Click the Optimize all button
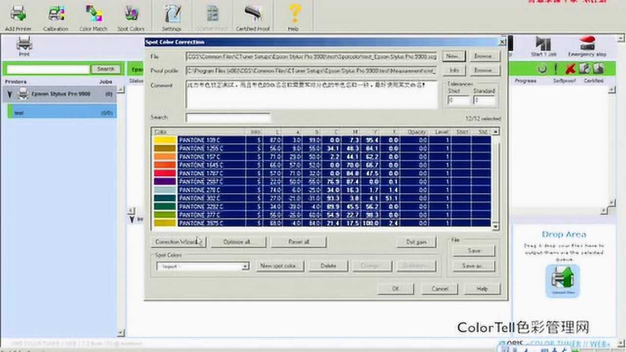The image size is (626, 352). point(238,242)
